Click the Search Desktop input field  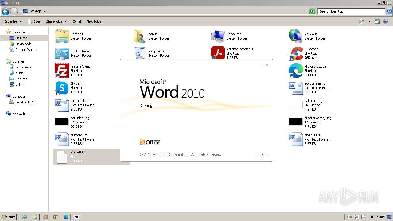coord(352,11)
